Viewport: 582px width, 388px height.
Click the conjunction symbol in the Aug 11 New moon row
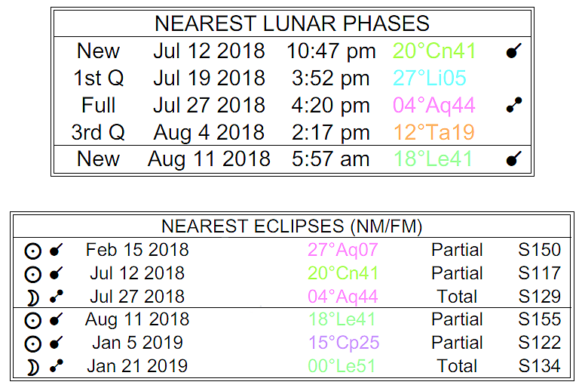click(x=513, y=159)
